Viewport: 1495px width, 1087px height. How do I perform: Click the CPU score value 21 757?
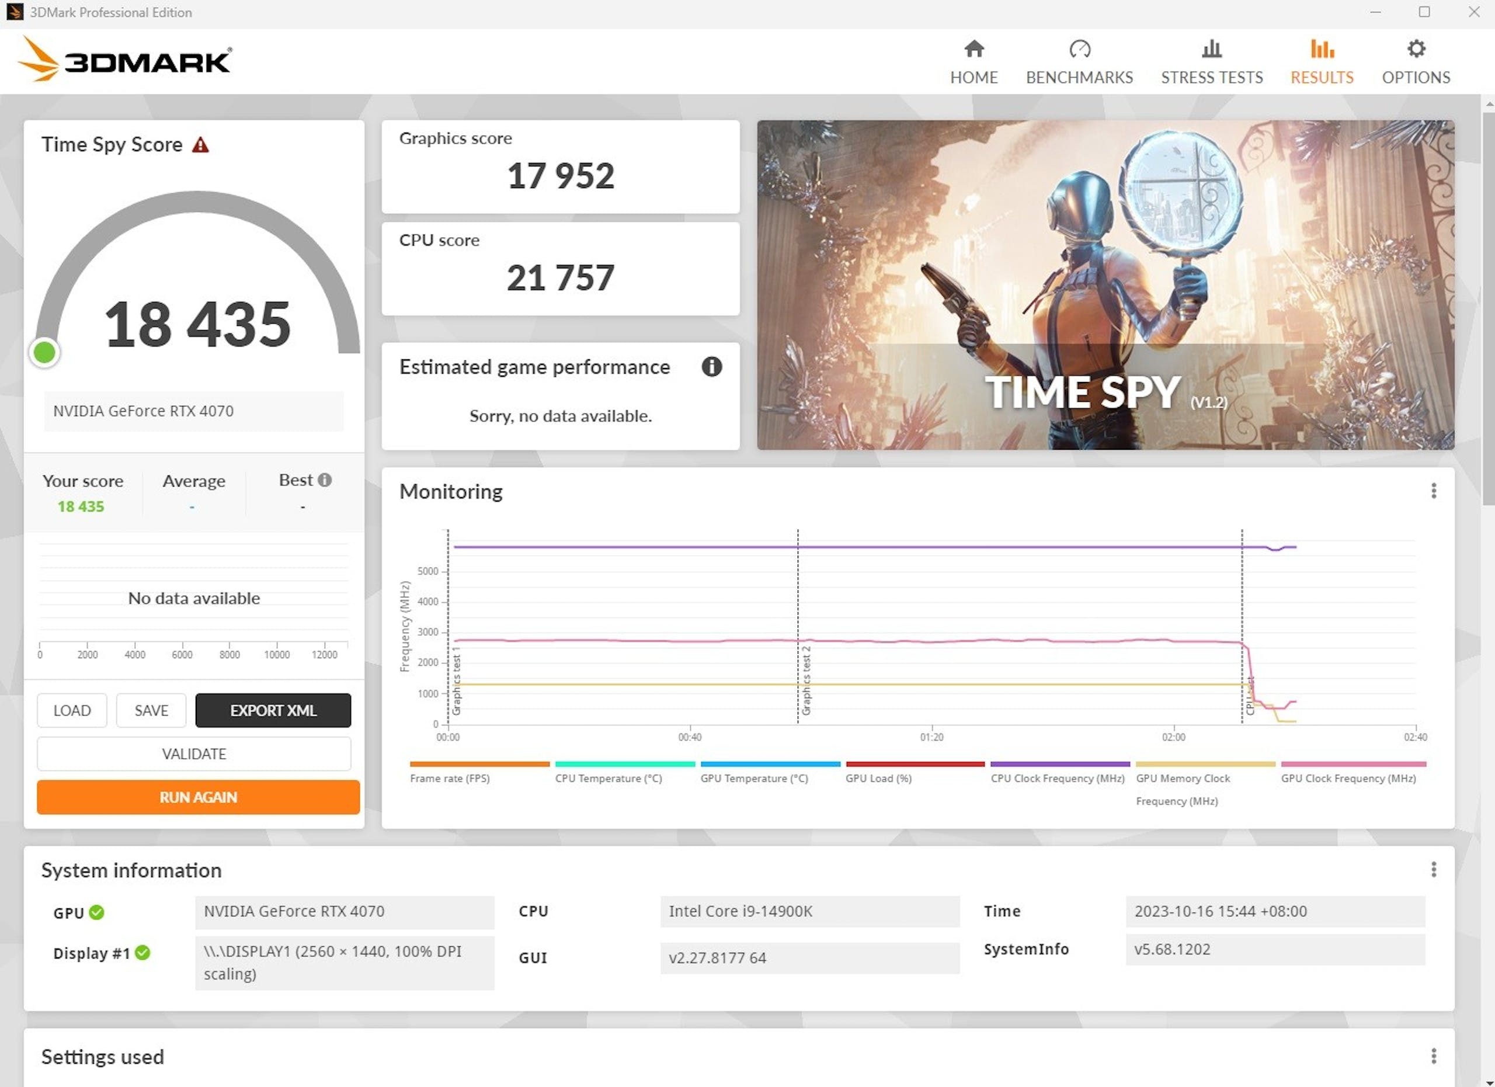pos(560,277)
